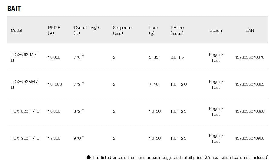278x168 pixels.
Task: Select the 16,800 price cell
Action: coord(54,111)
